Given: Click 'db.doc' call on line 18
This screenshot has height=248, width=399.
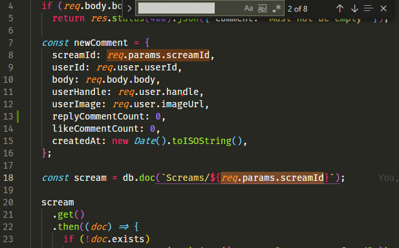Looking at the screenshot, I should pyautogui.click(x=139, y=178).
